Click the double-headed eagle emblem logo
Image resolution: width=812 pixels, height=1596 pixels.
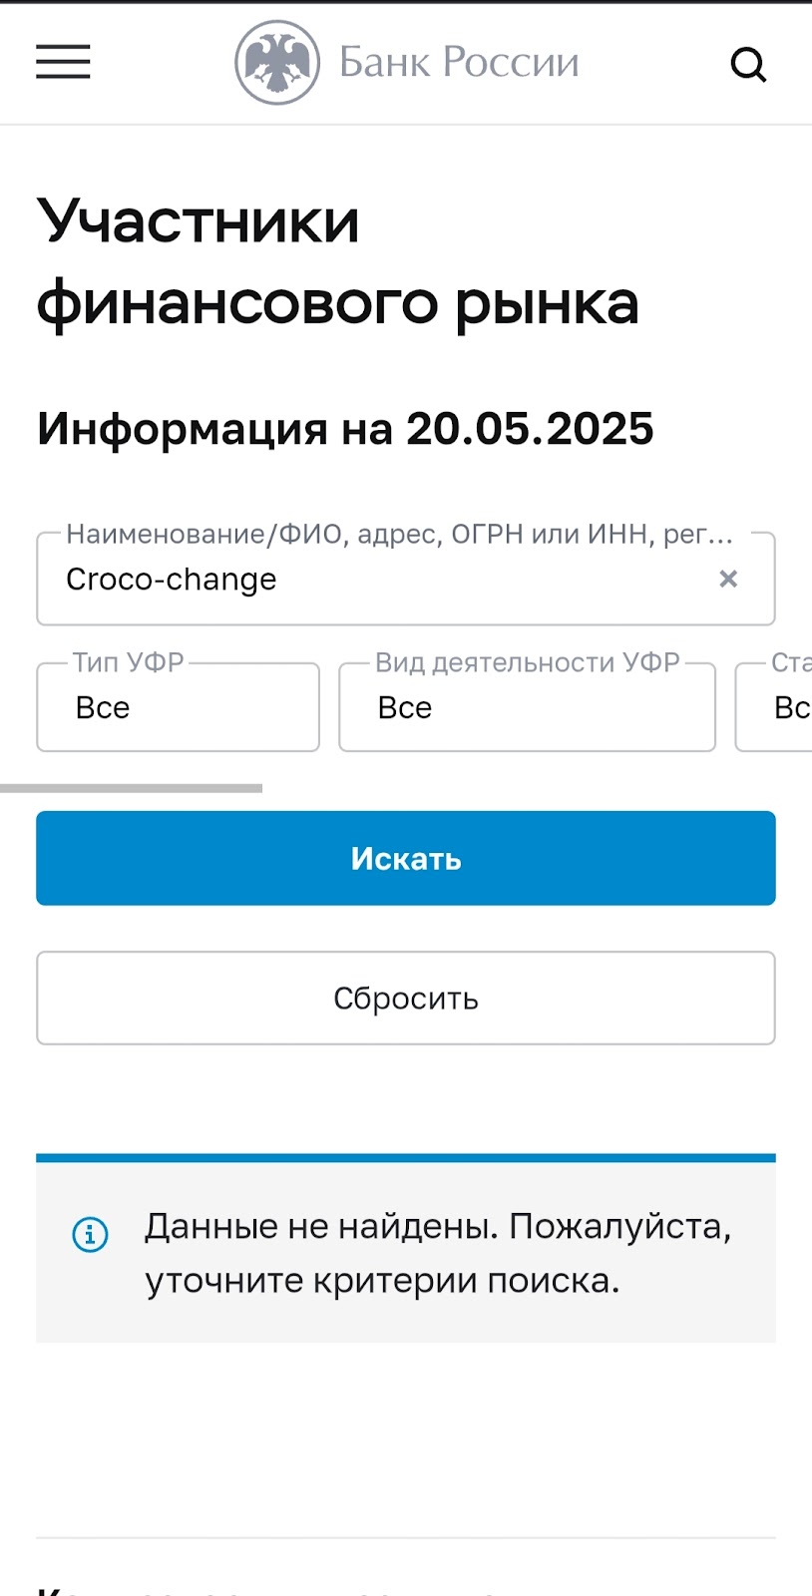[x=277, y=63]
